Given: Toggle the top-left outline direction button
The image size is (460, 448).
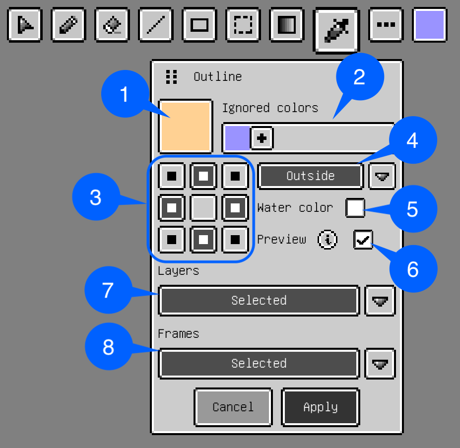Looking at the screenshot, I should [x=172, y=176].
